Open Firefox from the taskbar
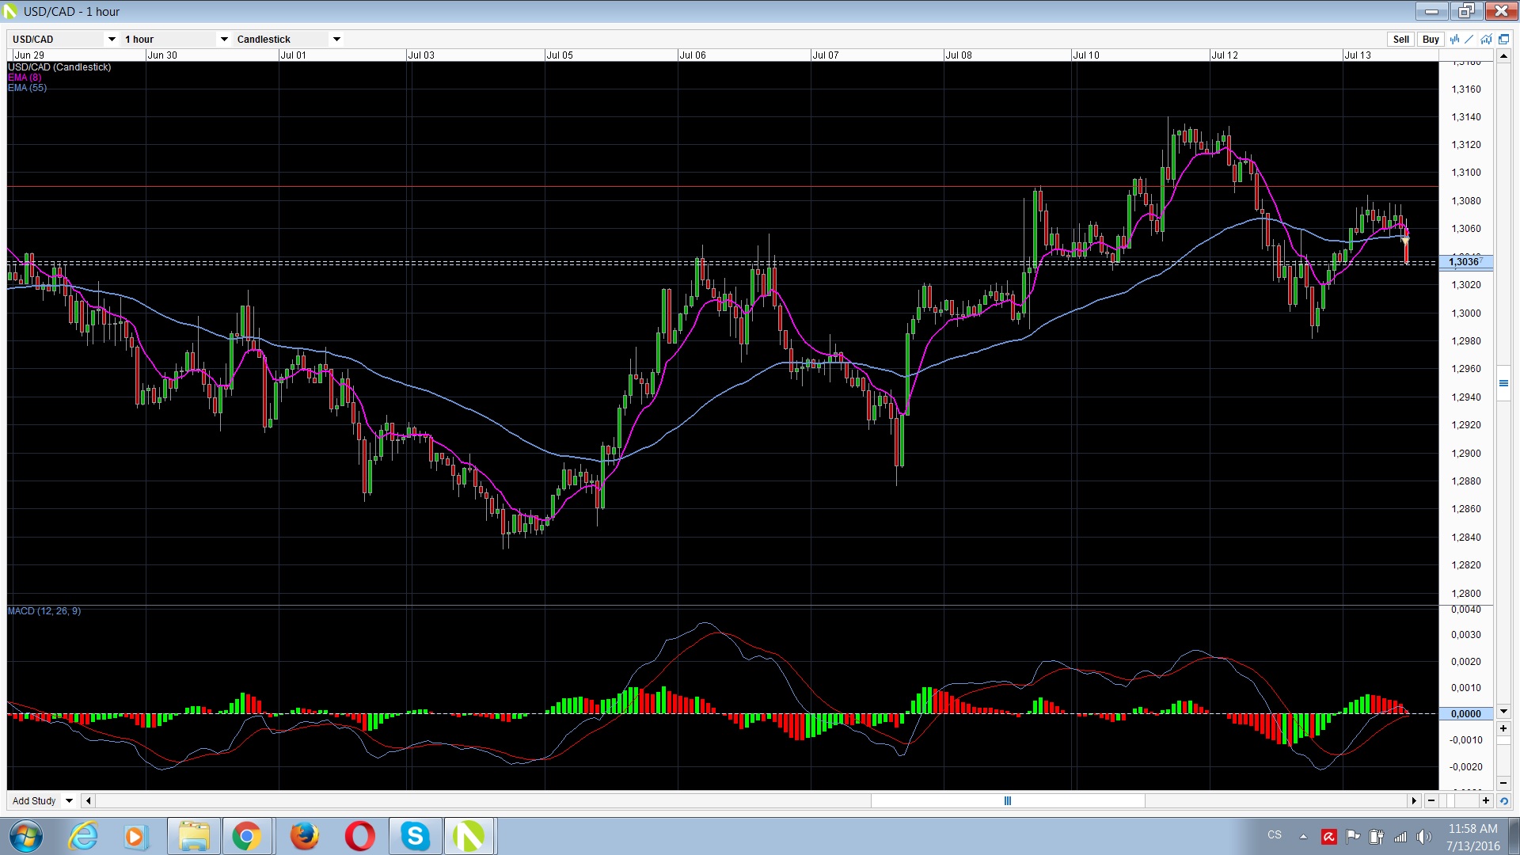 tap(304, 836)
